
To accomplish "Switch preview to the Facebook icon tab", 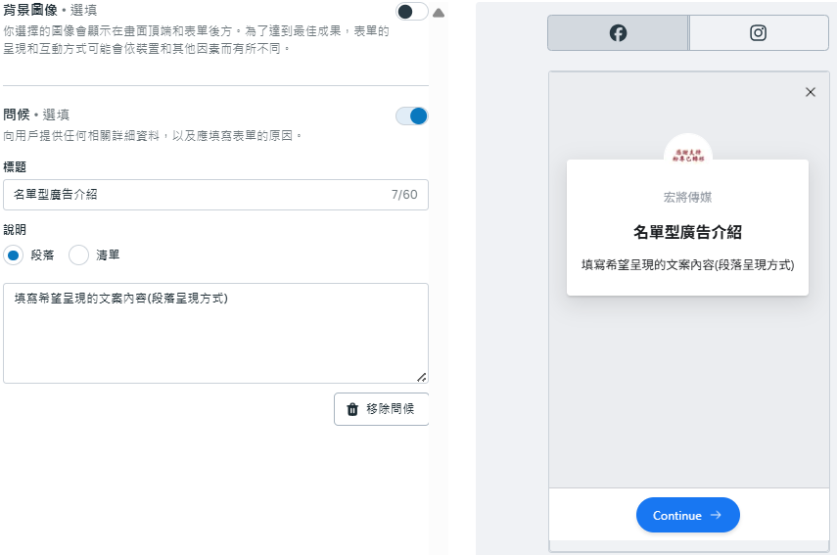I will 618,33.
